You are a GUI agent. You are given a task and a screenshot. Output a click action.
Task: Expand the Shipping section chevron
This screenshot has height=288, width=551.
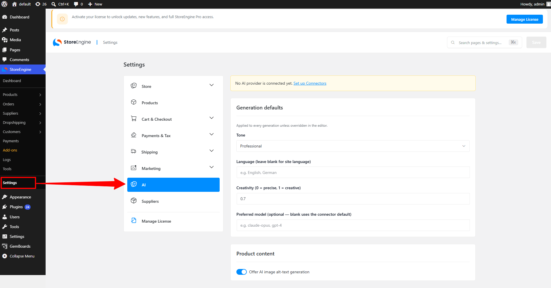212,151
